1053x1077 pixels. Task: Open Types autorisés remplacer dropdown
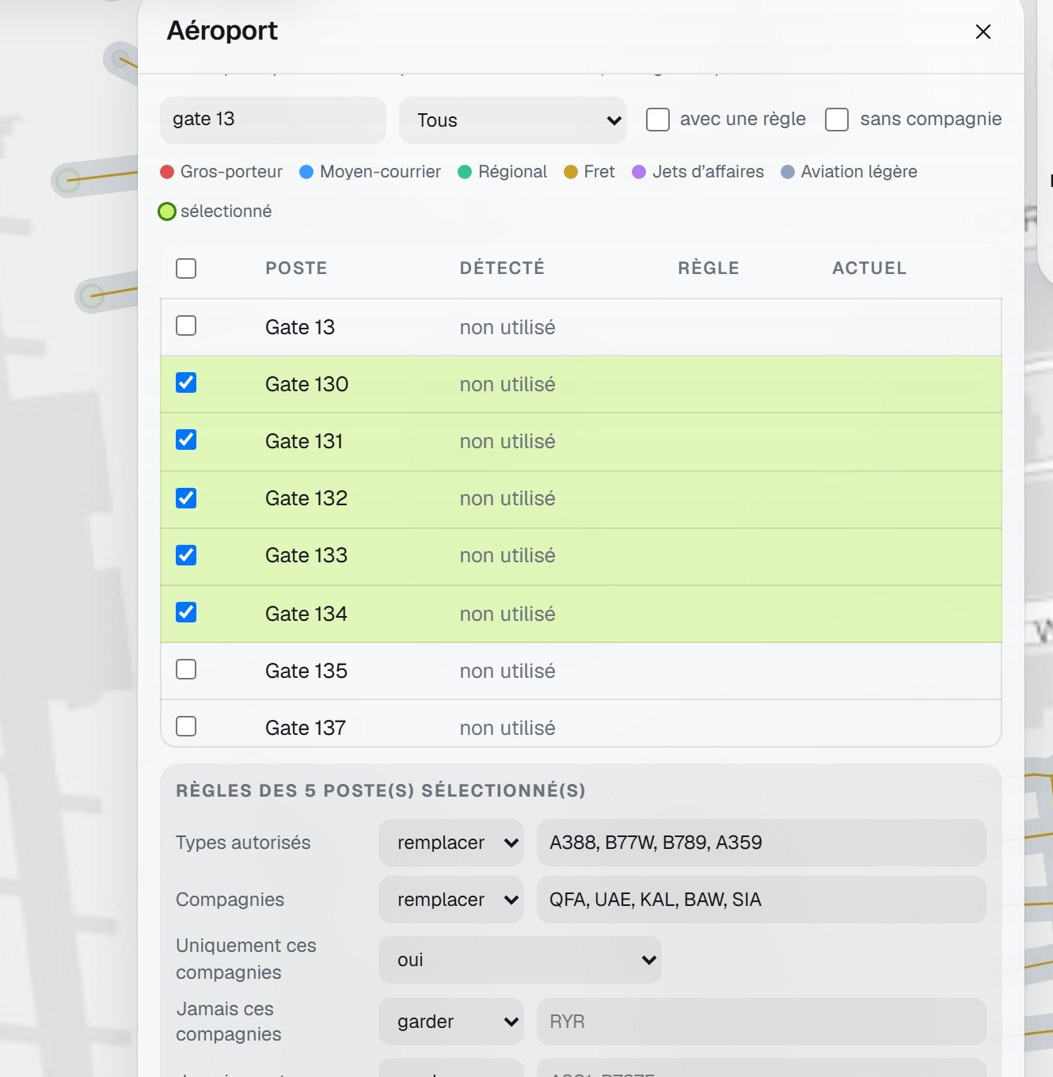click(451, 843)
